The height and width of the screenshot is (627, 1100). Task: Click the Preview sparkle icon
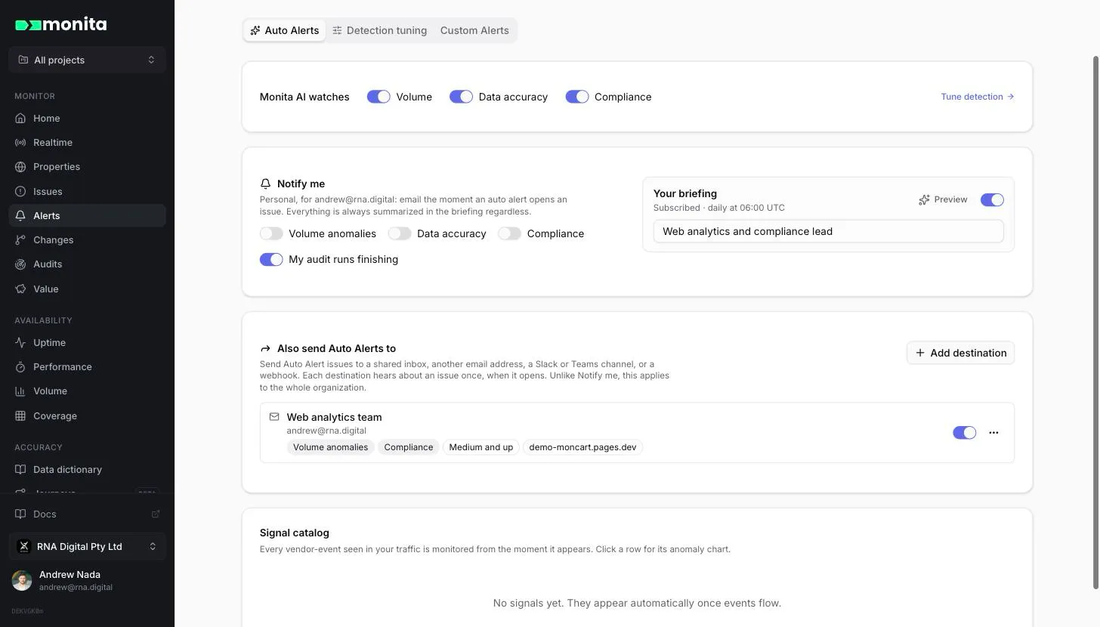[x=924, y=200]
